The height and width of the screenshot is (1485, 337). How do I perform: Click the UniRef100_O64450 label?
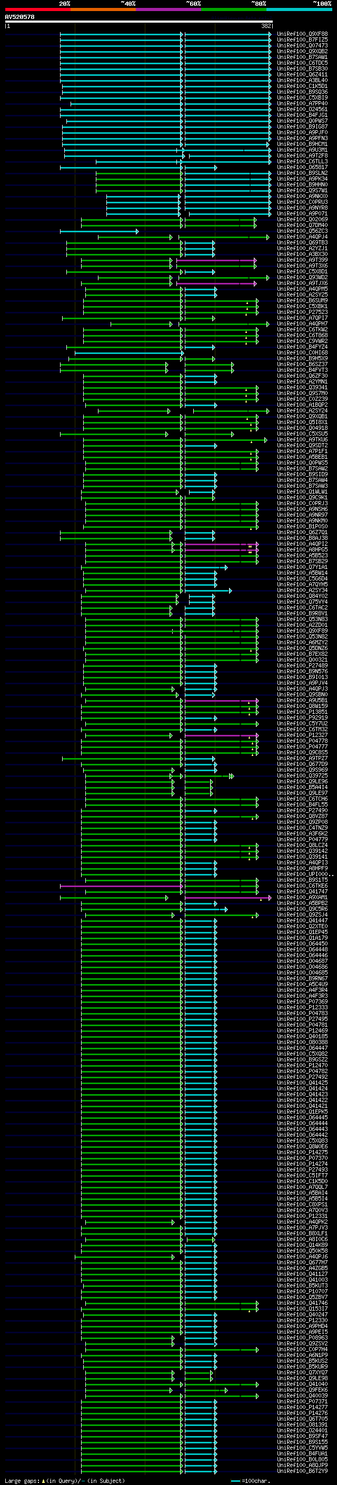click(302, 943)
